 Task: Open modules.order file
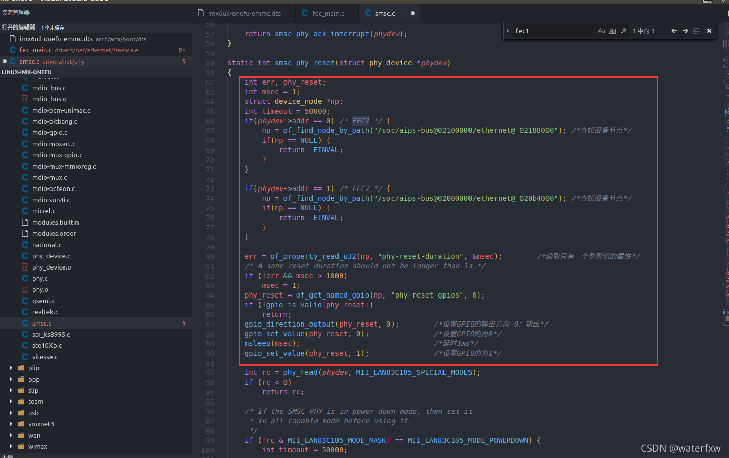[96, 233]
